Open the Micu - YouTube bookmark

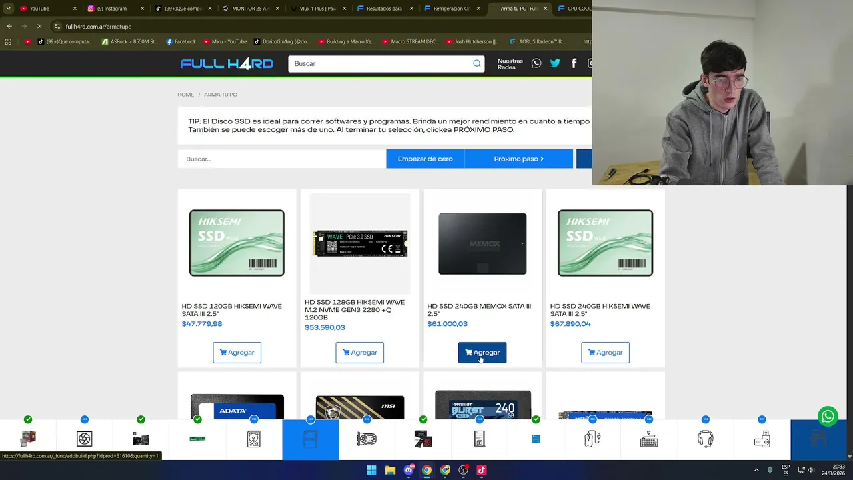tap(225, 41)
